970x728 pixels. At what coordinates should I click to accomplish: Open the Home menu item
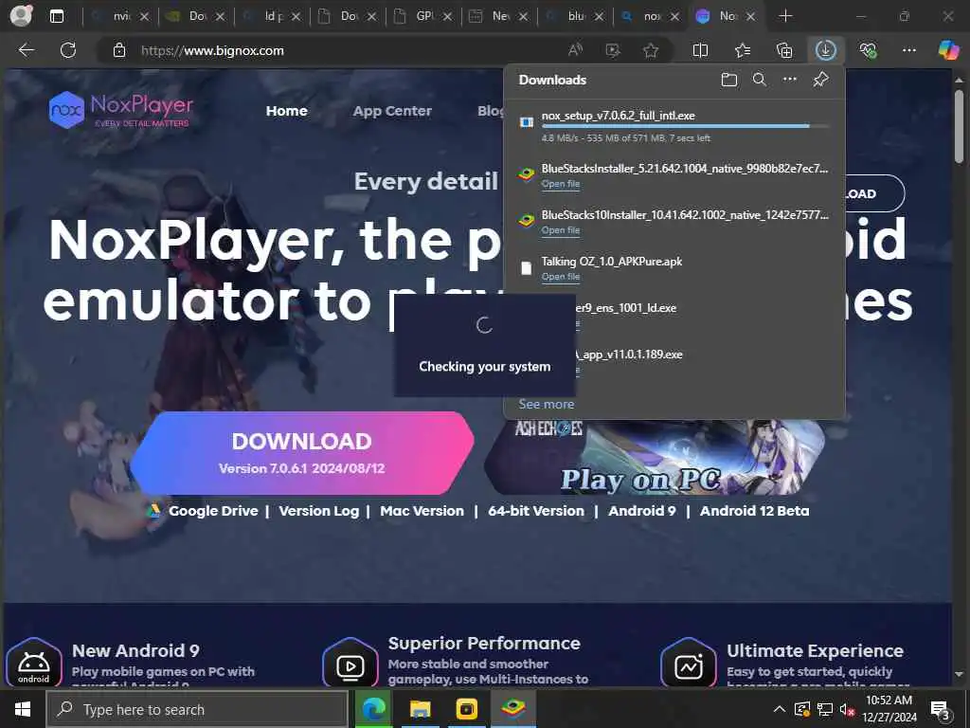tap(286, 111)
